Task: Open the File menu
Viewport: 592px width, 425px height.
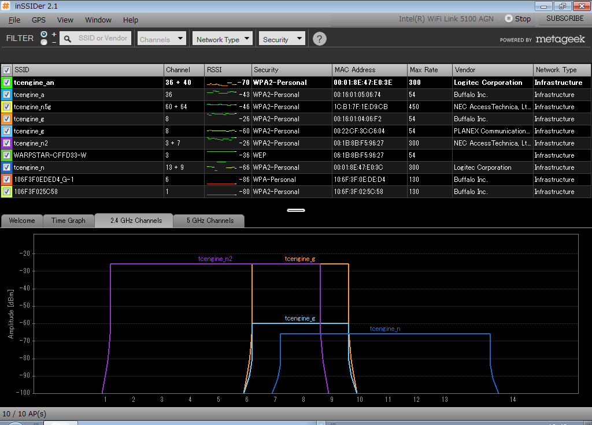Action: [x=14, y=20]
